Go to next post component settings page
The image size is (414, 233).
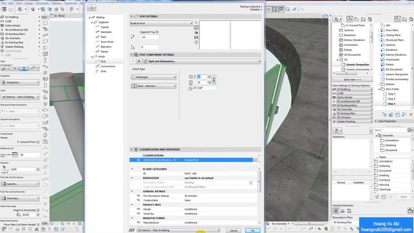point(139,61)
